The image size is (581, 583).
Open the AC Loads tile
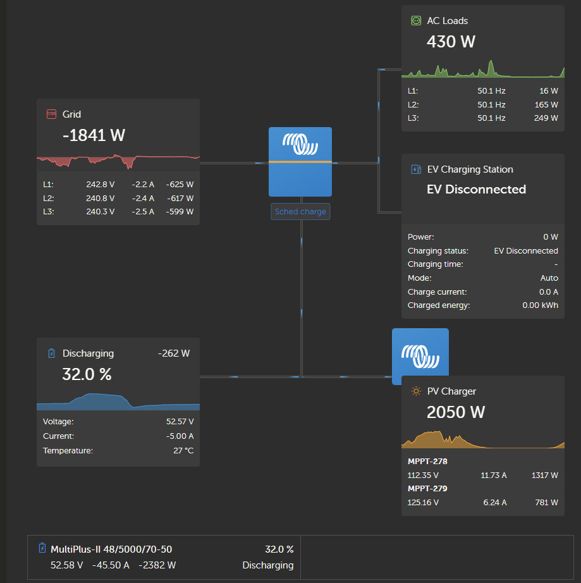482,41
